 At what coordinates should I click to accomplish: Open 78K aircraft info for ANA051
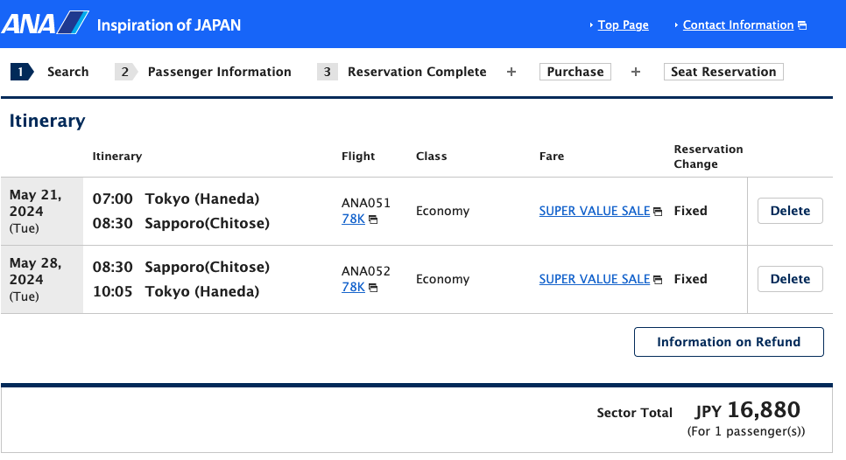coord(354,220)
